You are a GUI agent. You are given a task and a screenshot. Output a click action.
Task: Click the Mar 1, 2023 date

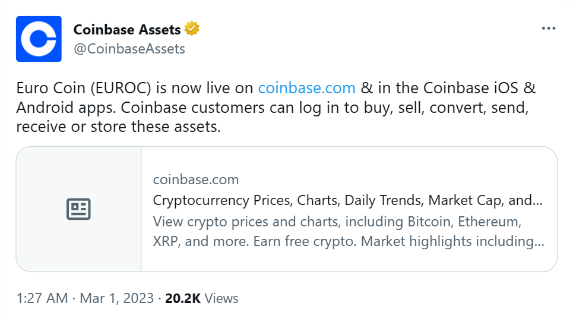tap(116, 298)
